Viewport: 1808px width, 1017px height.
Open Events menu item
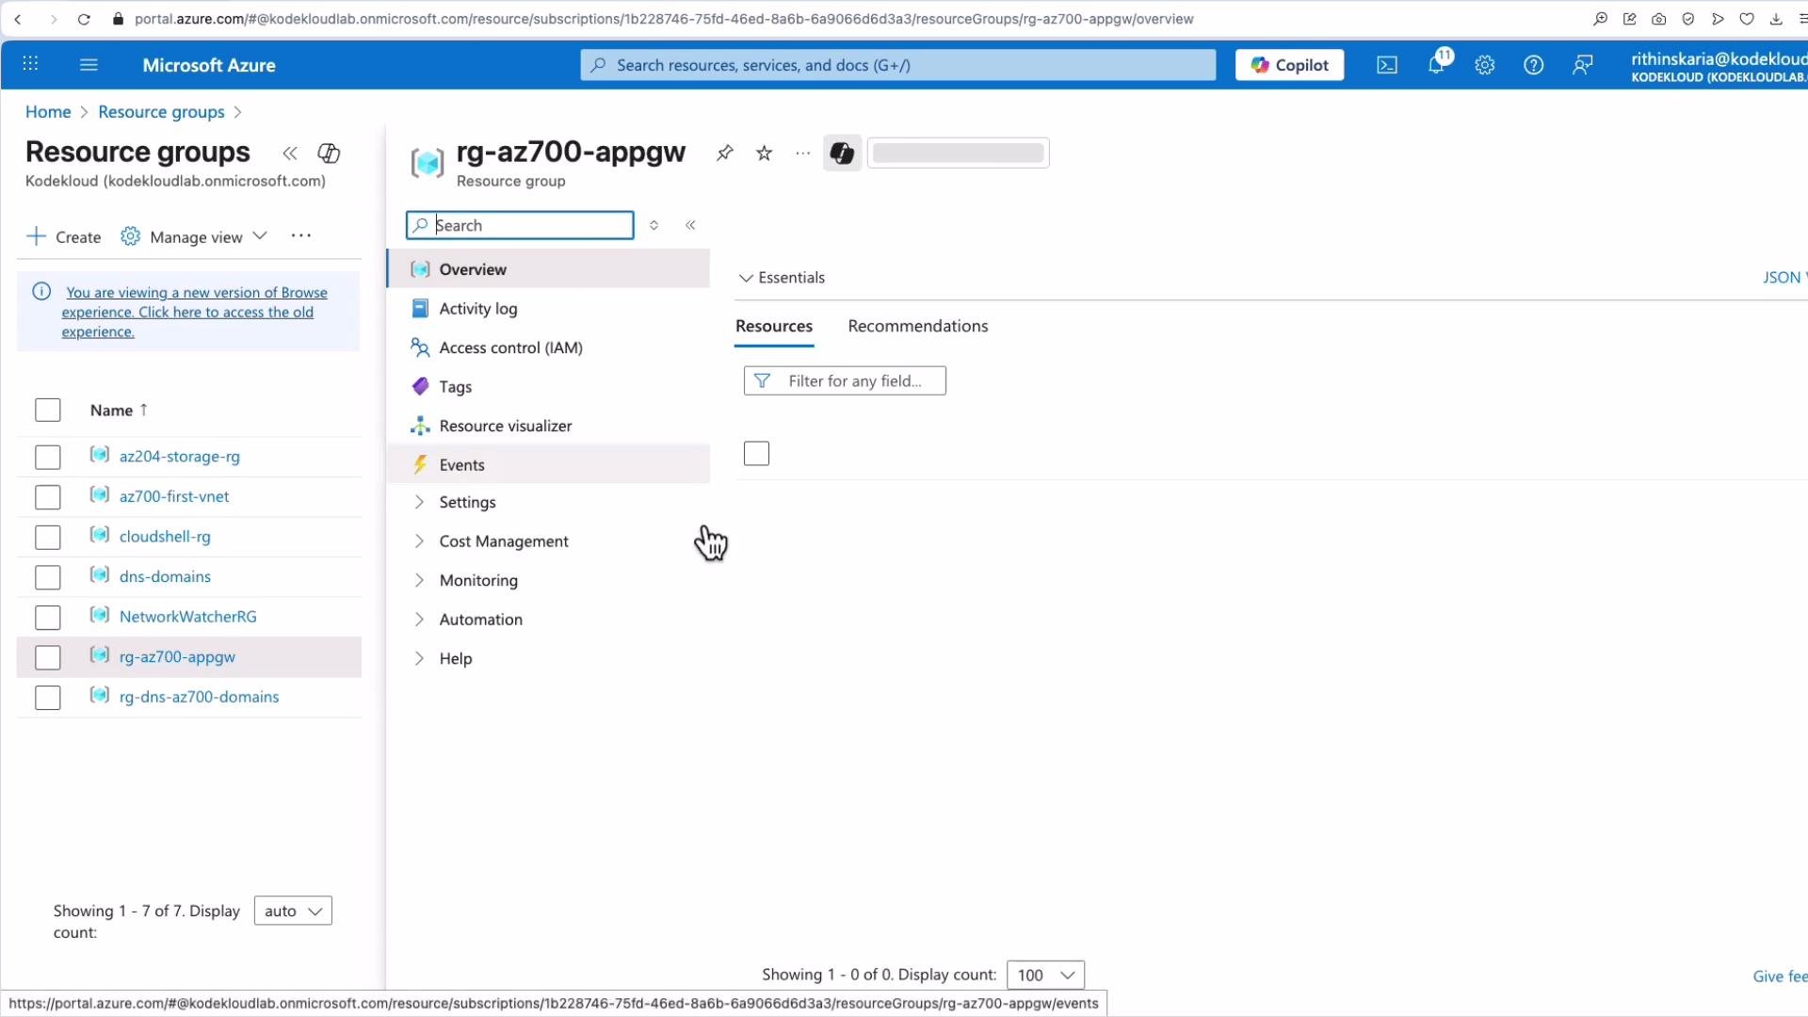click(548, 465)
